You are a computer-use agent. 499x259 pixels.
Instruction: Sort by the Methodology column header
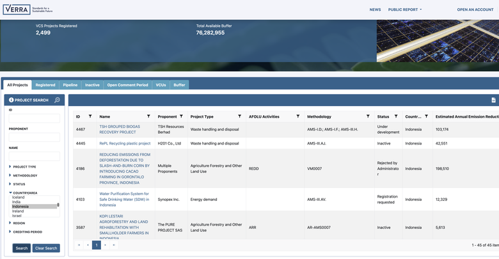(x=319, y=116)
